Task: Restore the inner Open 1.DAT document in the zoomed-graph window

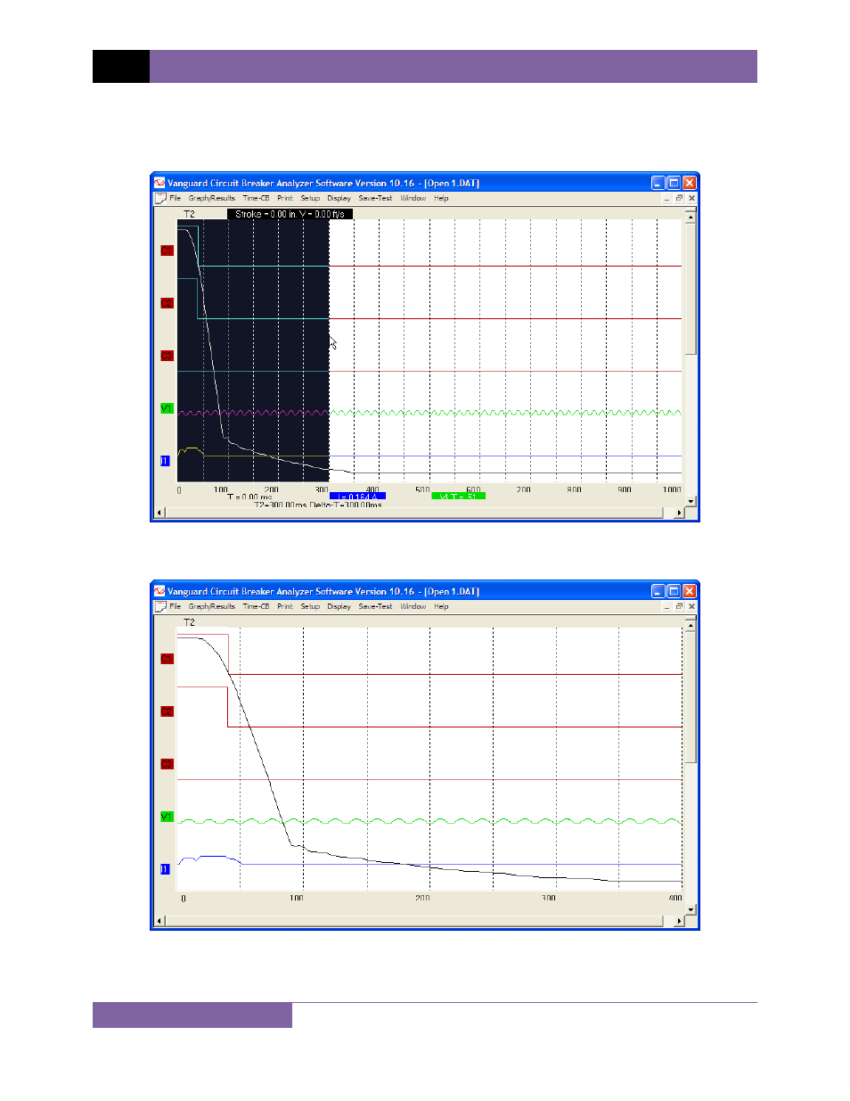Action: click(679, 606)
